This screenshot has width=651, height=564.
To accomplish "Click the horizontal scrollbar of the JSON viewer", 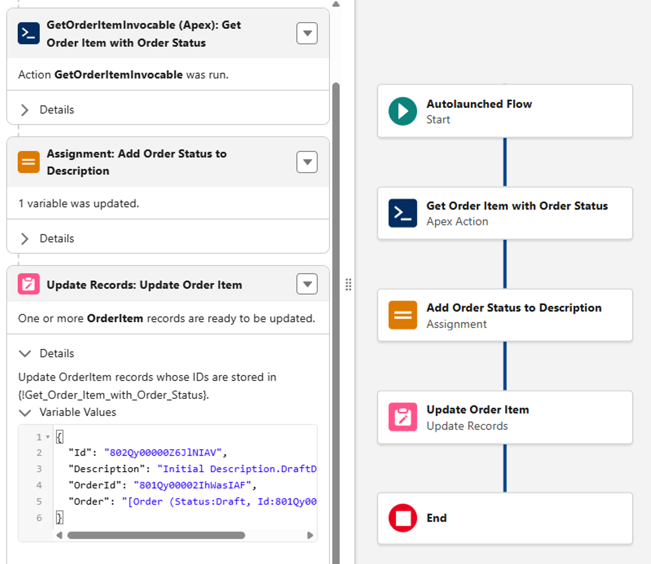I will [x=156, y=535].
